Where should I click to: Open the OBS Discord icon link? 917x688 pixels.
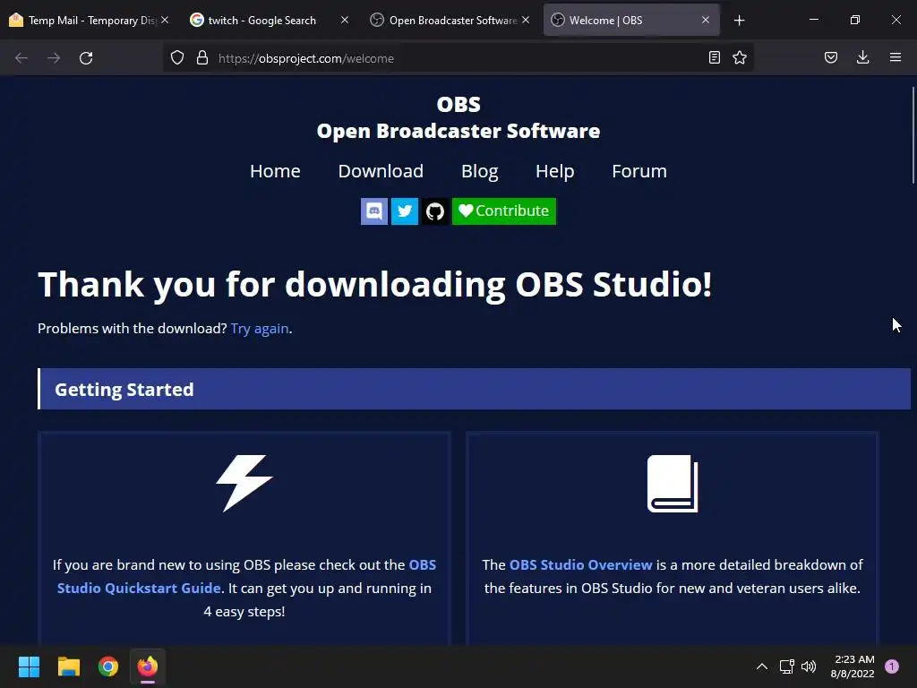[x=374, y=211]
